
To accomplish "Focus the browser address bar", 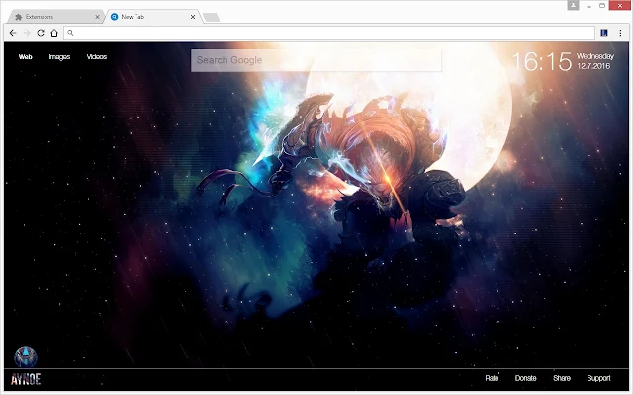I will pos(329,33).
